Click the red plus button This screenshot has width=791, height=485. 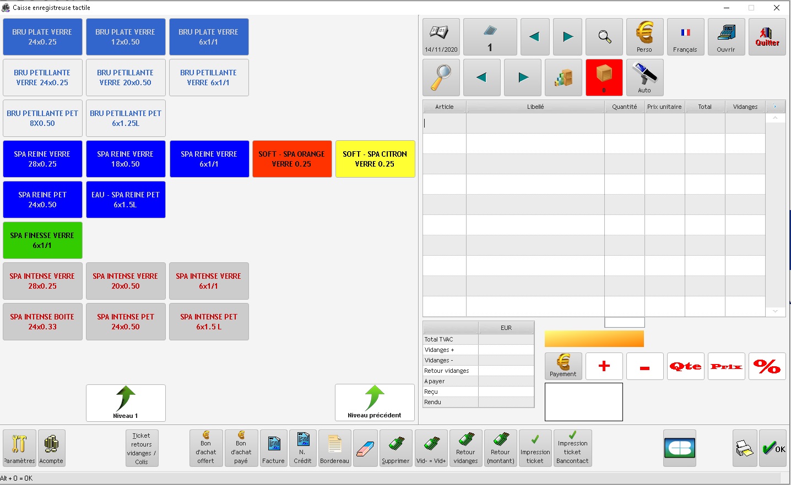click(604, 366)
